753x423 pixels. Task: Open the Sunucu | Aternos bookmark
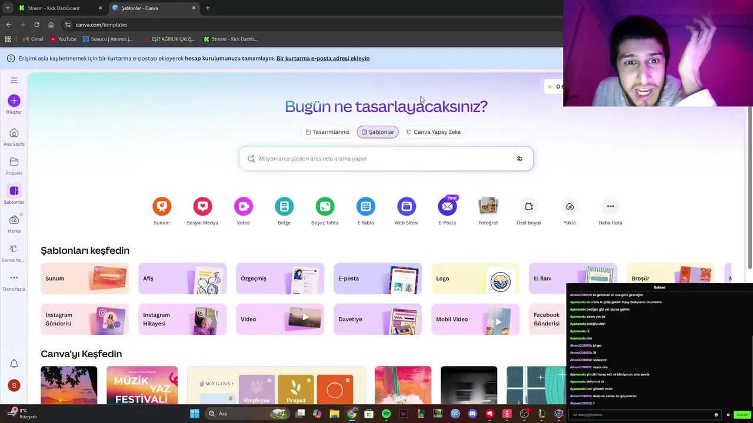[x=108, y=39]
